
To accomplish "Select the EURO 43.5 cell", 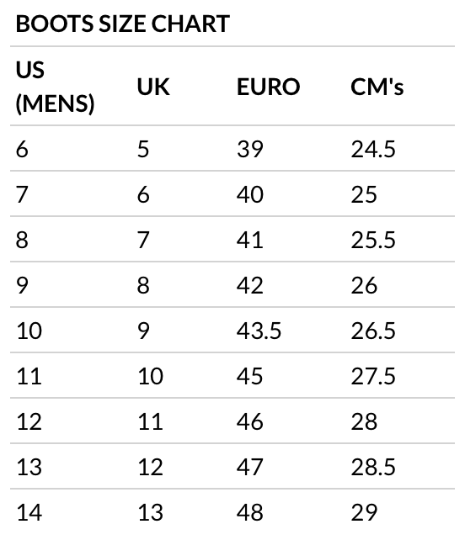I will (259, 331).
